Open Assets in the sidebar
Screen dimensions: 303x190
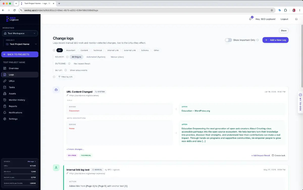(20, 94)
